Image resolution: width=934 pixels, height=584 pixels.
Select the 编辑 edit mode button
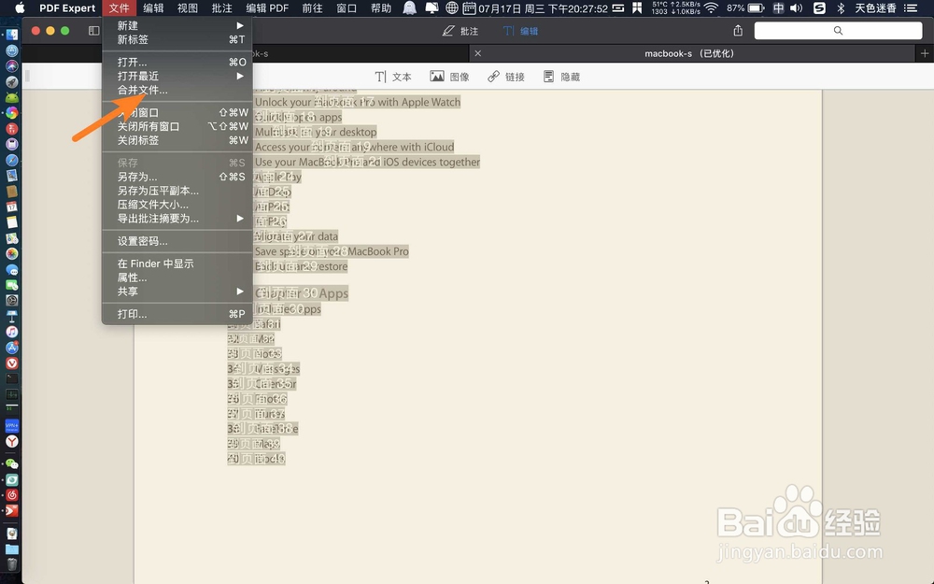click(x=520, y=31)
